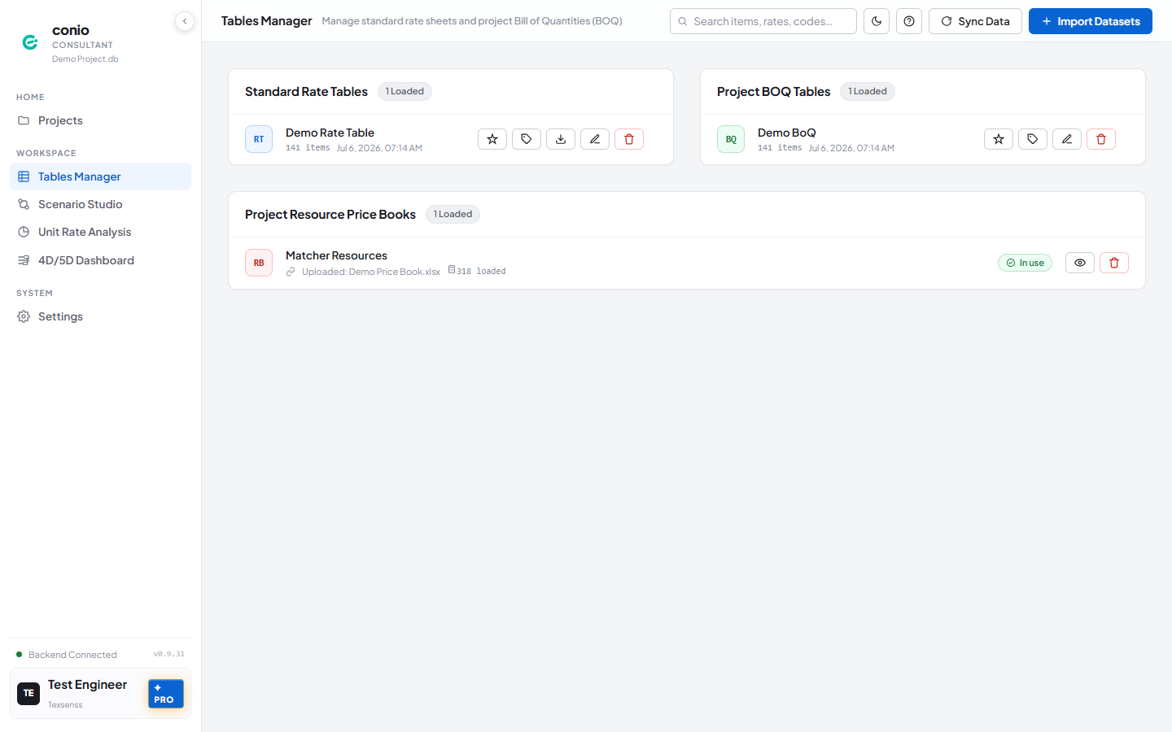Open help via the question mark icon
The image size is (1172, 732).
click(x=909, y=21)
